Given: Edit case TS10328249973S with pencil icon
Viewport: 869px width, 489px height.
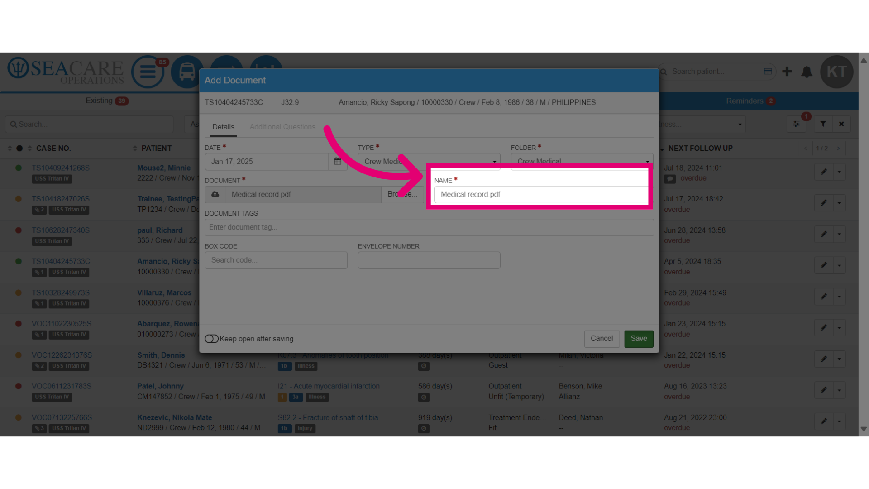Looking at the screenshot, I should [824, 297].
